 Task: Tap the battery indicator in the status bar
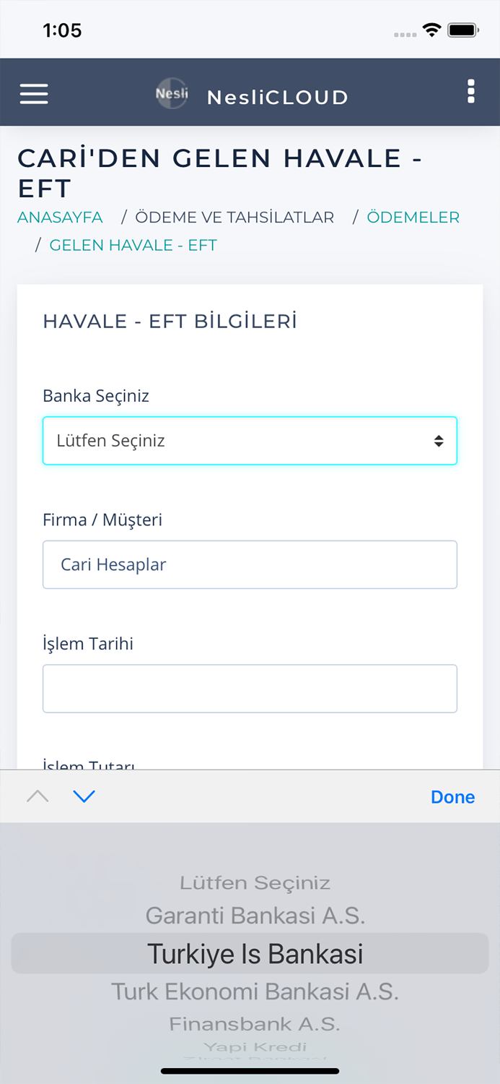pos(464,31)
